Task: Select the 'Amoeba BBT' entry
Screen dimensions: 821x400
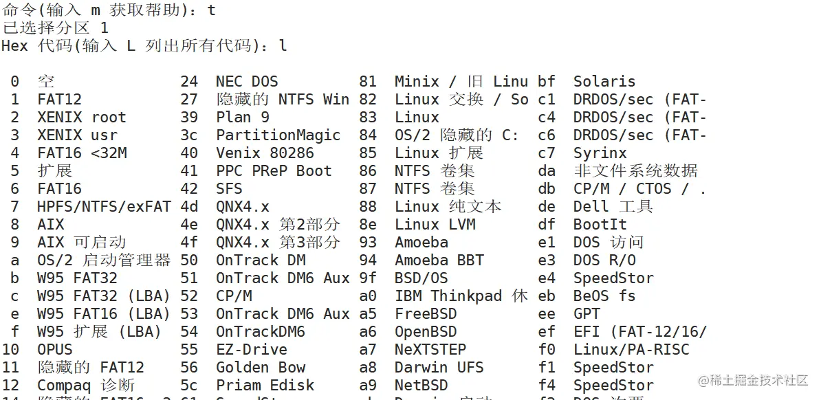Action: [x=439, y=260]
